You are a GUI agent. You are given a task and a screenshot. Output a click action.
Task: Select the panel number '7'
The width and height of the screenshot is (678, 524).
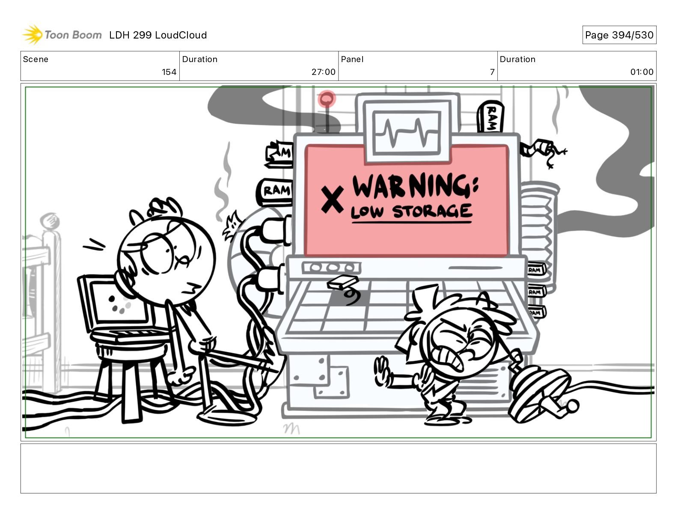pos(492,72)
